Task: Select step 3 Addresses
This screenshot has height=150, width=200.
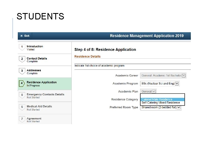Action: point(45,72)
